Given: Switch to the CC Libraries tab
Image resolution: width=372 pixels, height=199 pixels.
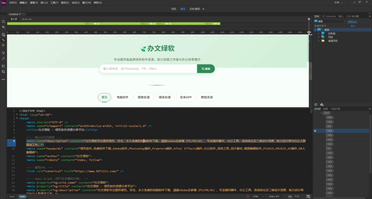Looking at the screenshot, I should point(328,16).
